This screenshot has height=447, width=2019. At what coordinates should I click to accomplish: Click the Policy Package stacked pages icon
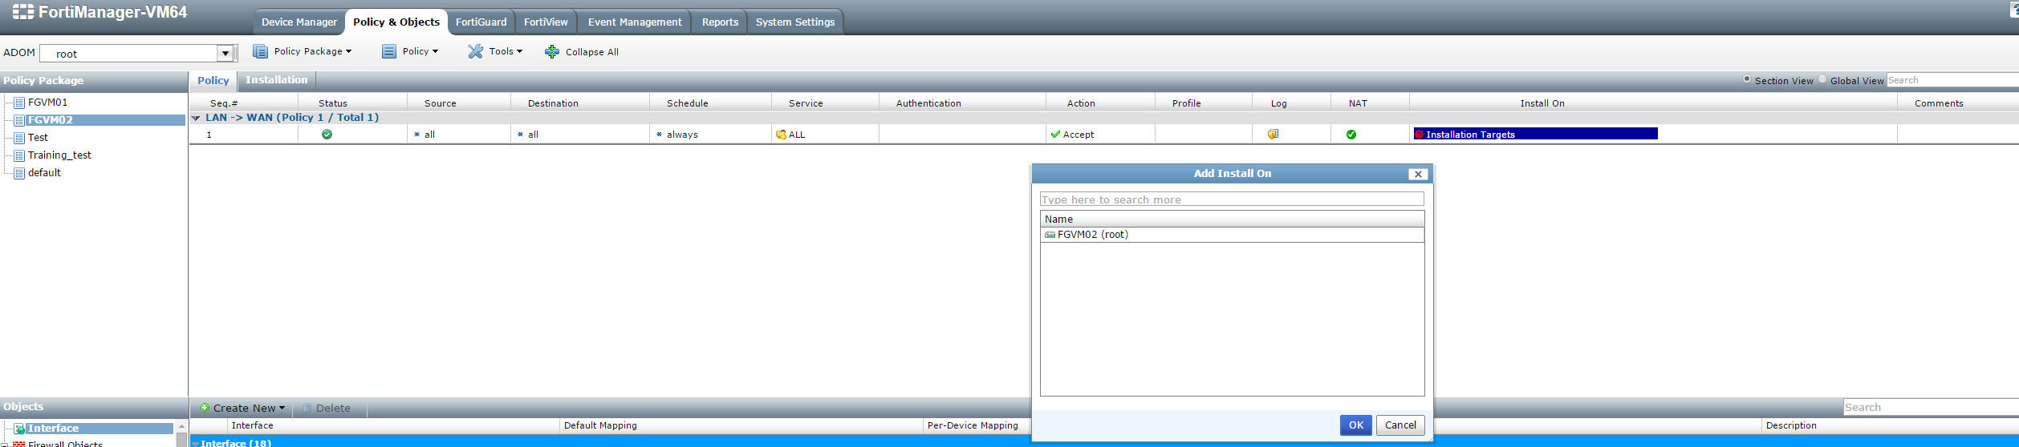[x=260, y=51]
